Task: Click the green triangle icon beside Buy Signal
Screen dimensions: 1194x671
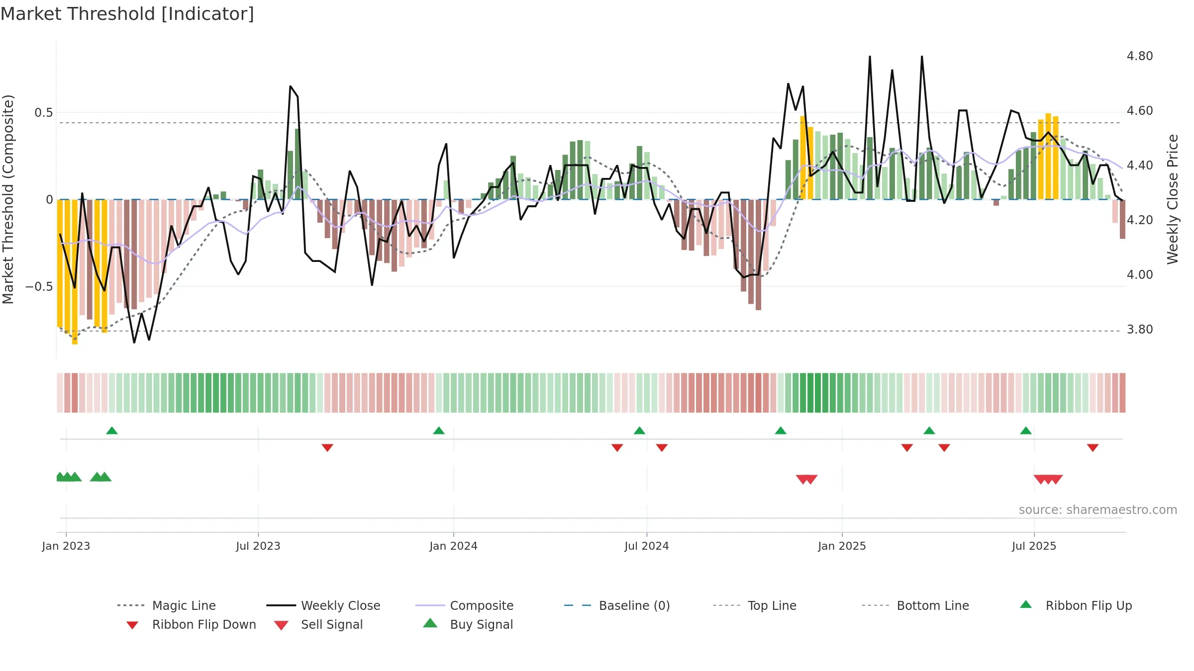Action: (430, 623)
